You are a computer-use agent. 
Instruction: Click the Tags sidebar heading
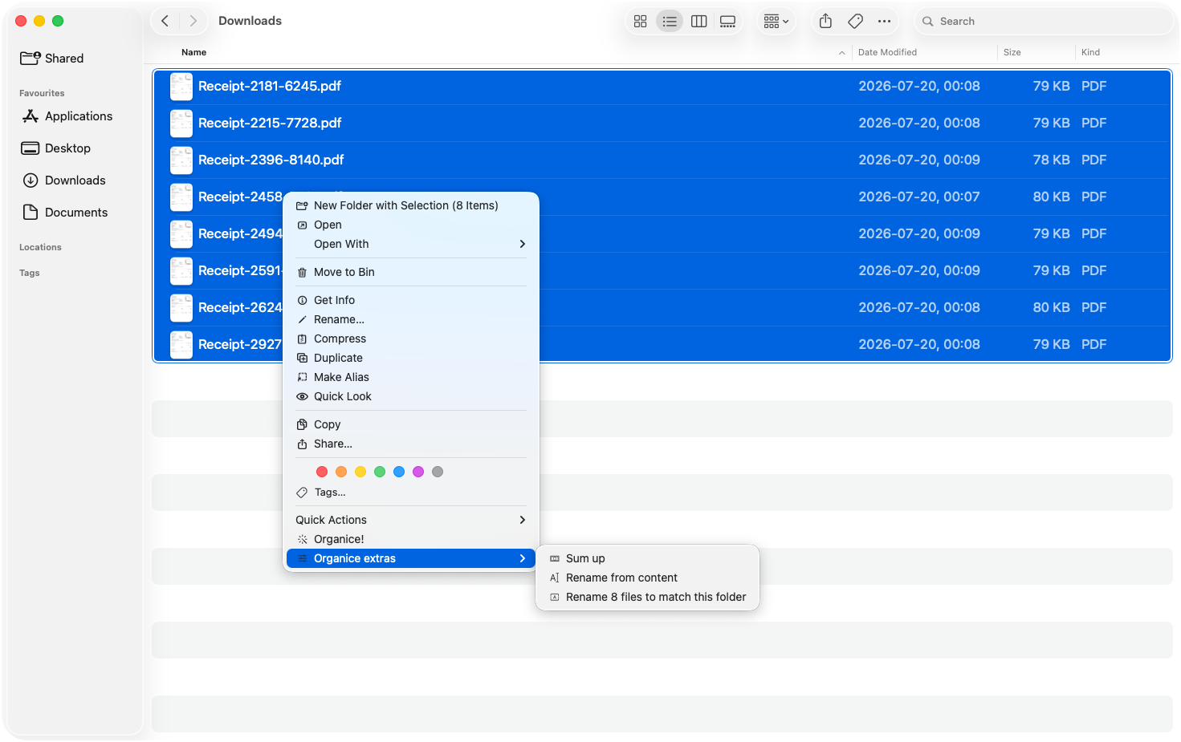pos(30,273)
